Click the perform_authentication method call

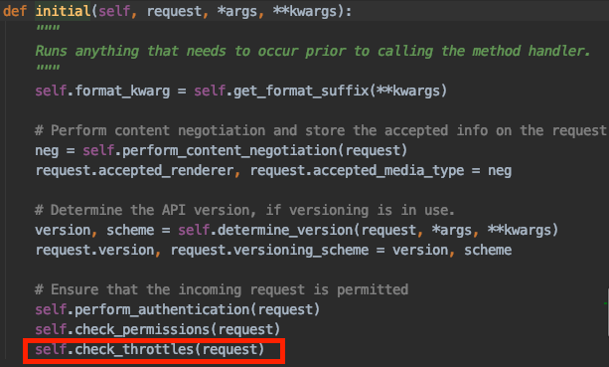click(178, 309)
